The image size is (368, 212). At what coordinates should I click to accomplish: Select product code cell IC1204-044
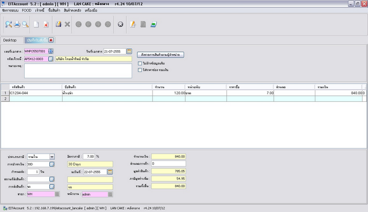pyautogui.click(x=36, y=93)
